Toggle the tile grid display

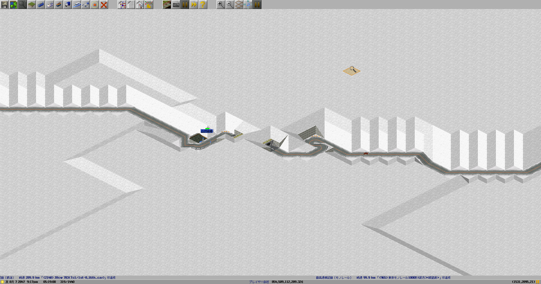coord(239,5)
